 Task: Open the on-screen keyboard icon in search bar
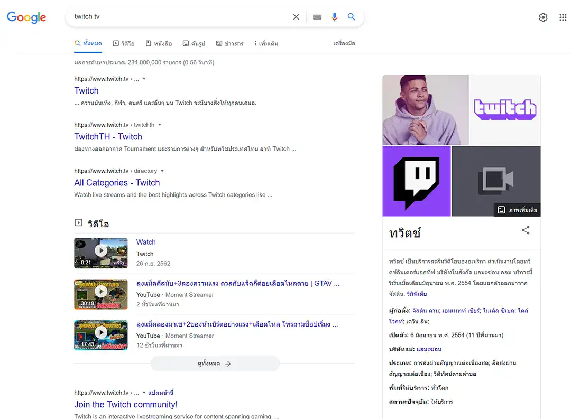pyautogui.click(x=317, y=16)
